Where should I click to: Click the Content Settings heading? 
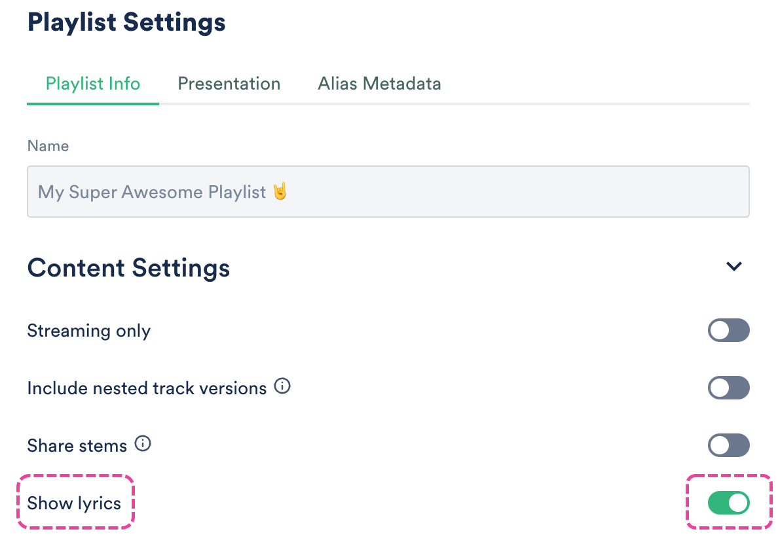click(128, 268)
